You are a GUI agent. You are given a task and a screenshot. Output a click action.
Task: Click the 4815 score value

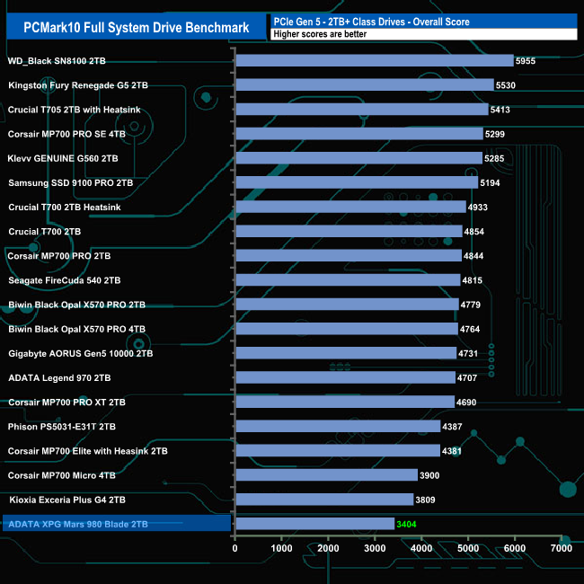pyautogui.click(x=473, y=280)
